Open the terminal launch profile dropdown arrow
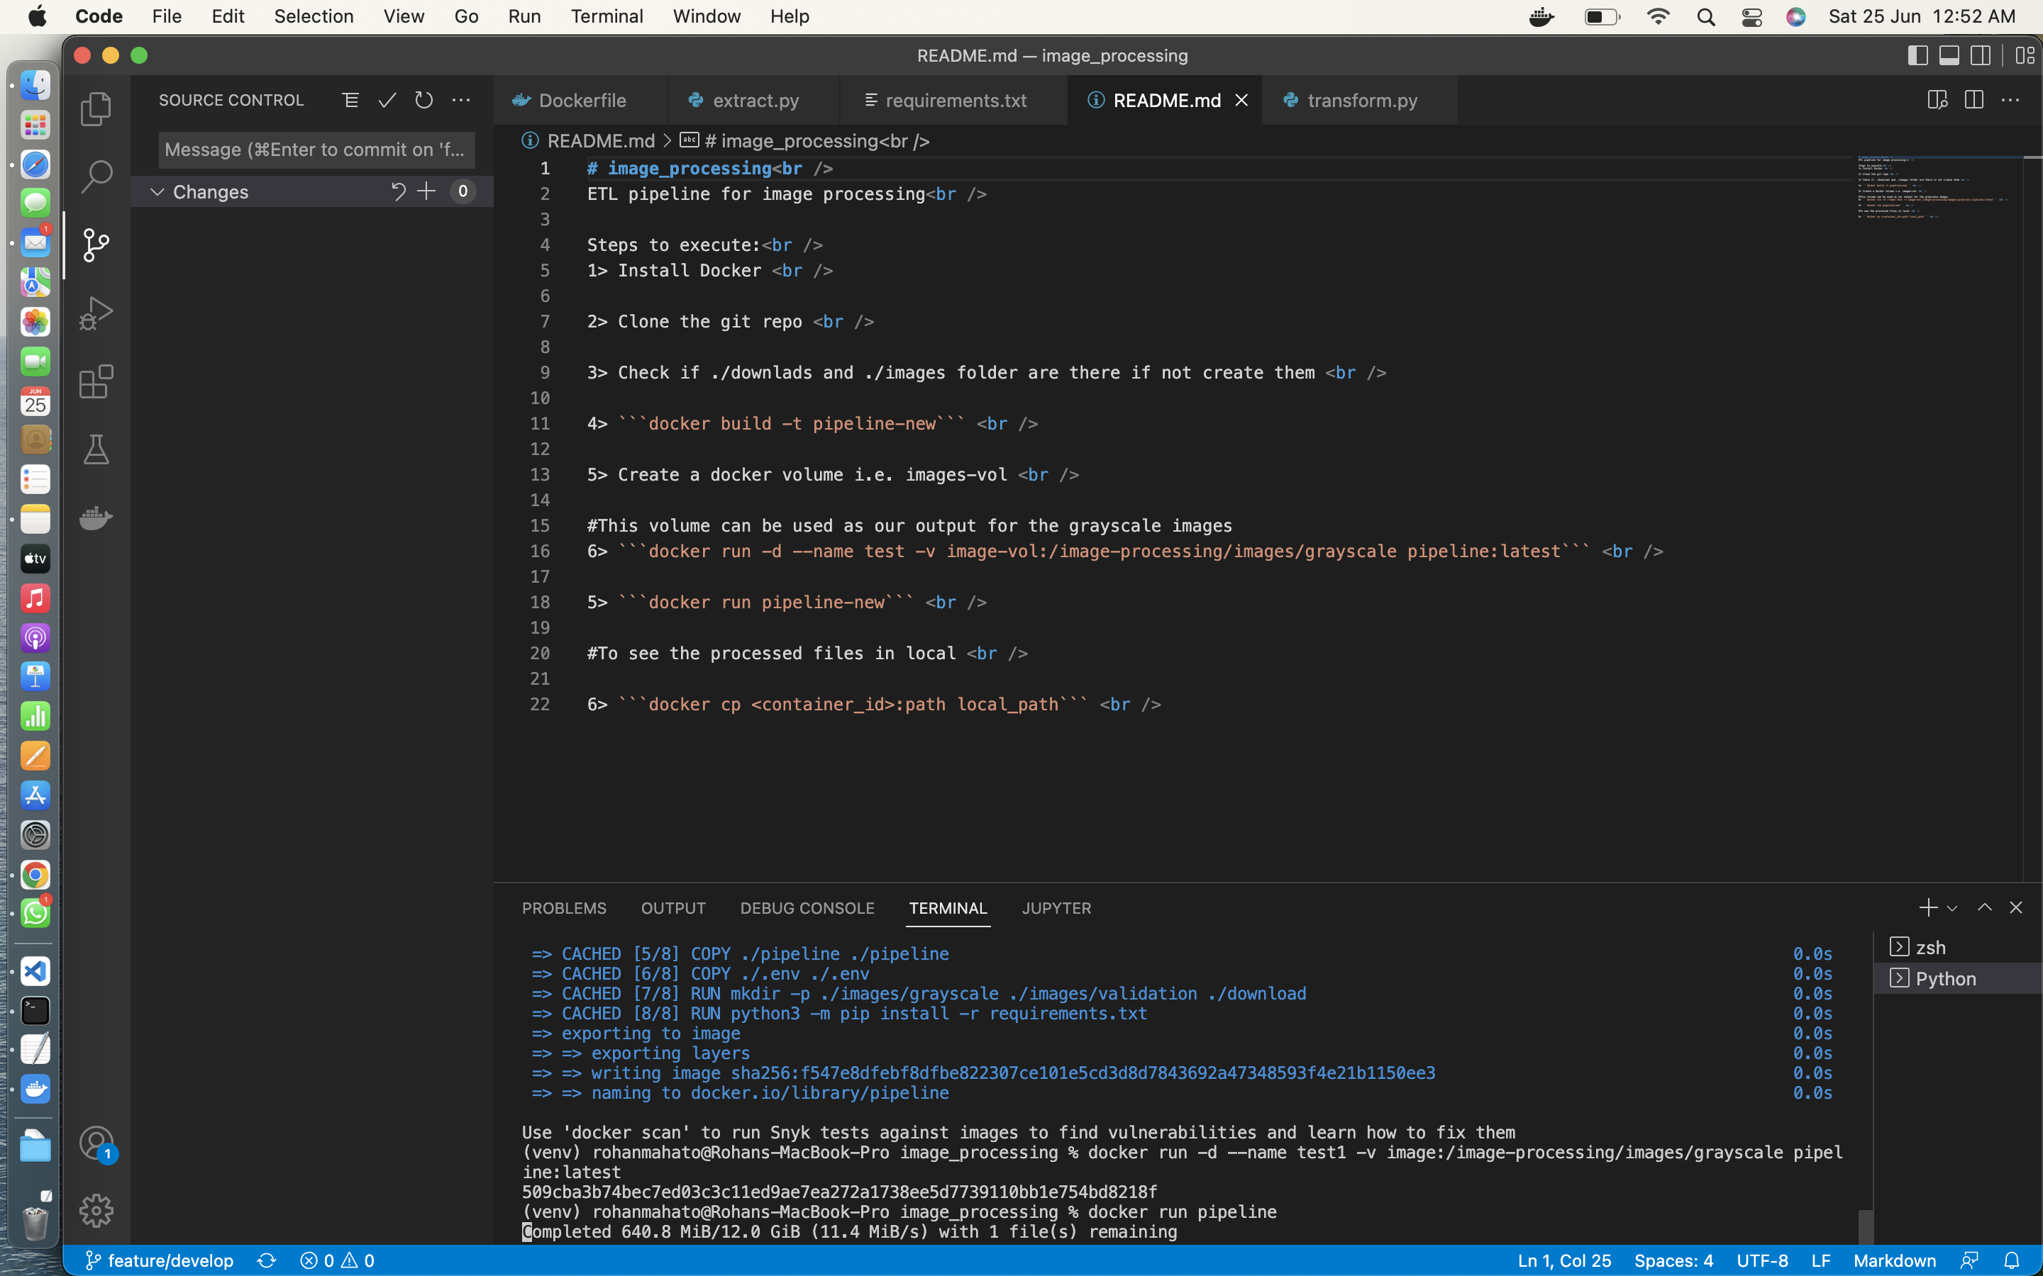Viewport: 2043px width, 1276px height. [1951, 909]
